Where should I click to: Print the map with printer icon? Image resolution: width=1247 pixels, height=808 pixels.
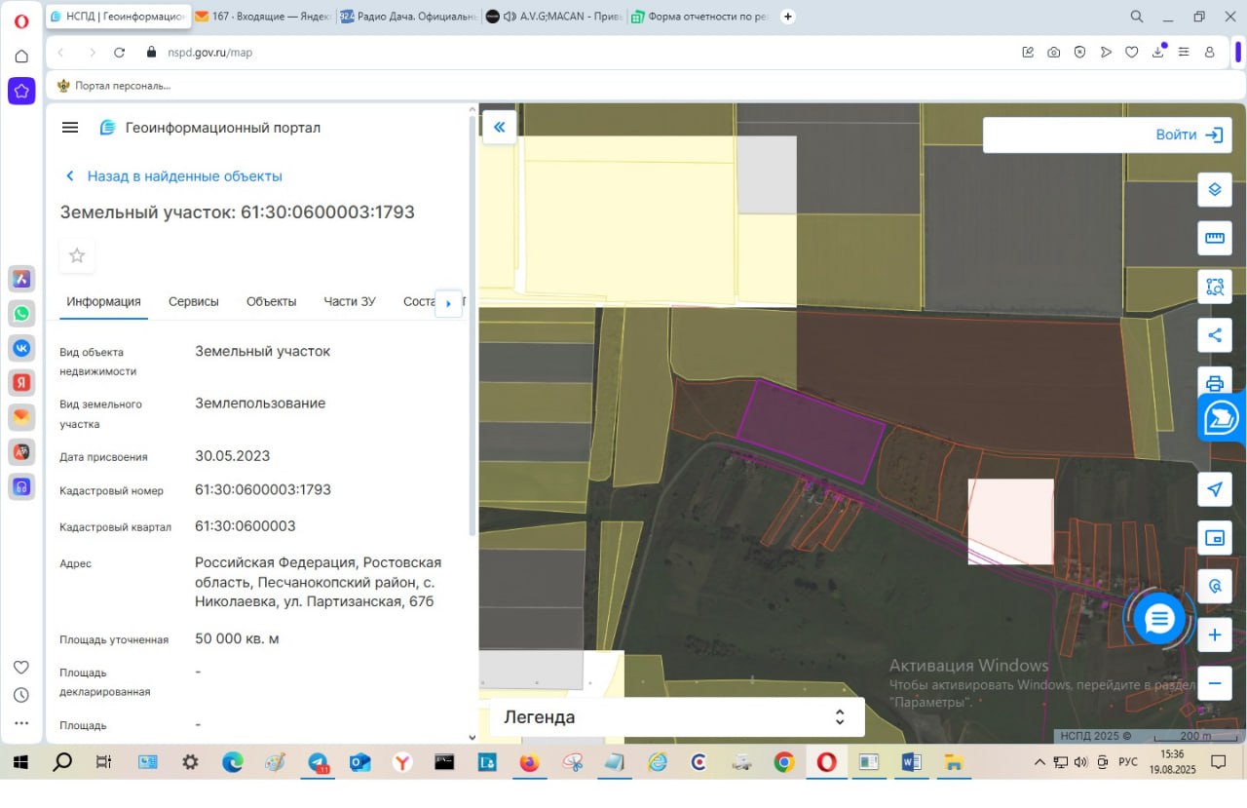coord(1214,384)
